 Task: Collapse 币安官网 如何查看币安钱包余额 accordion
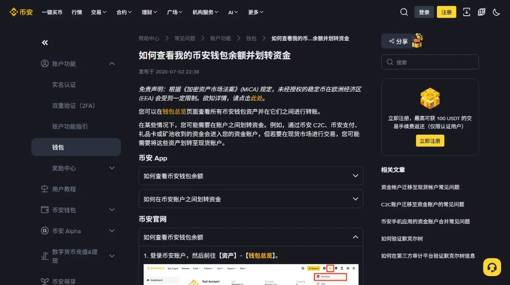tap(251, 237)
